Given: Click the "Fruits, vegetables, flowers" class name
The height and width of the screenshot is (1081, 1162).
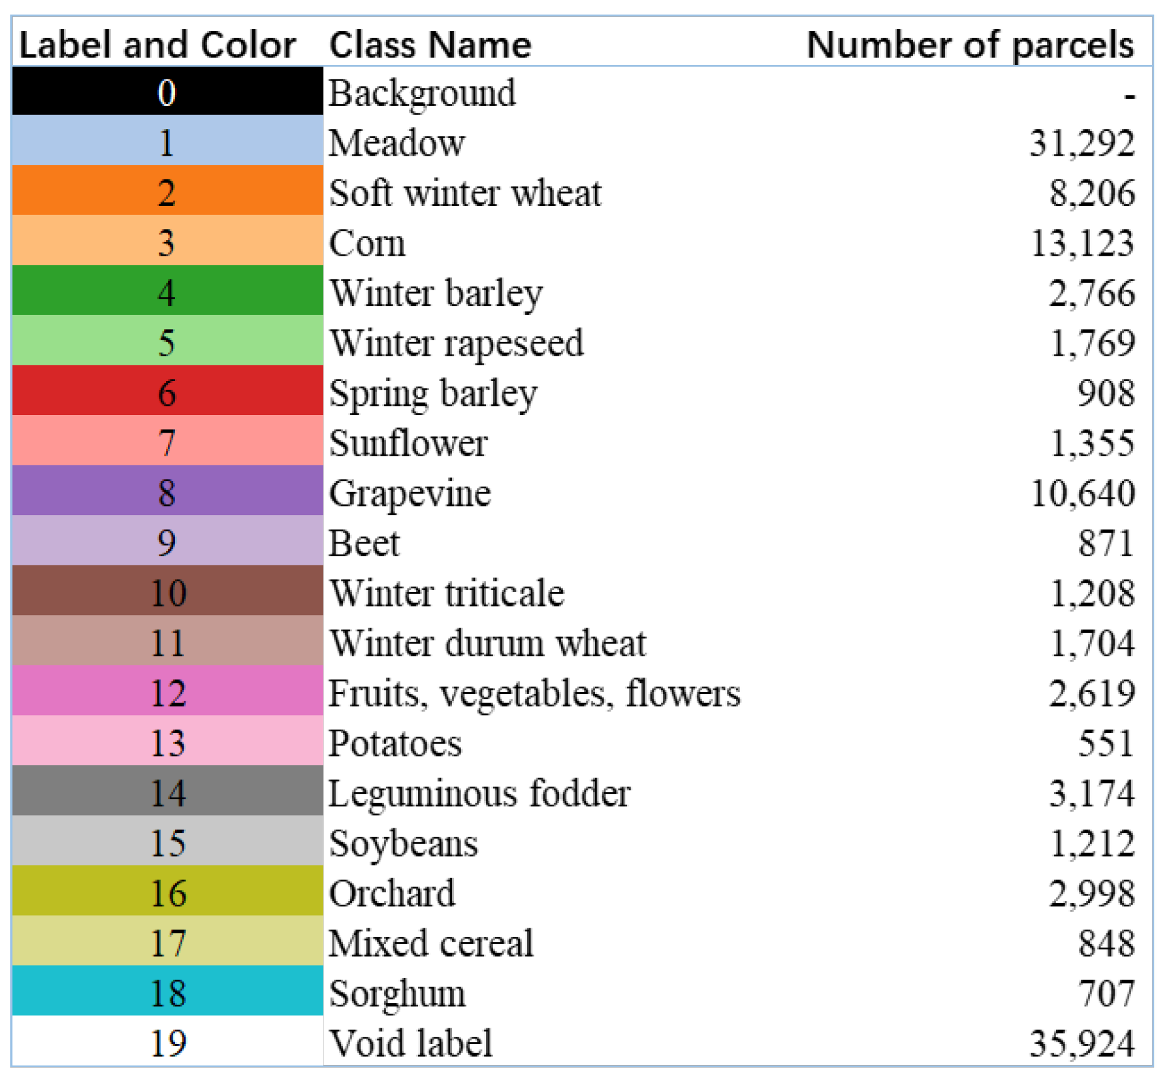Looking at the screenshot, I should point(534,693).
